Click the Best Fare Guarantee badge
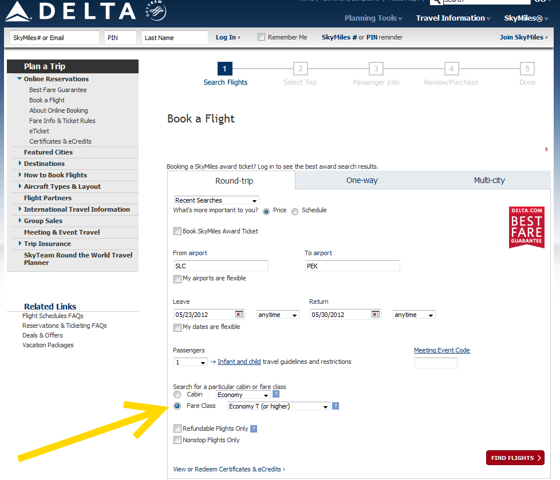 click(526, 227)
